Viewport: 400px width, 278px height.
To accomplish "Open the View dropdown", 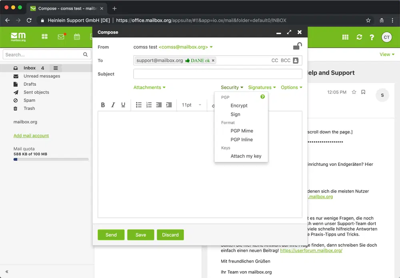I will [387, 54].
